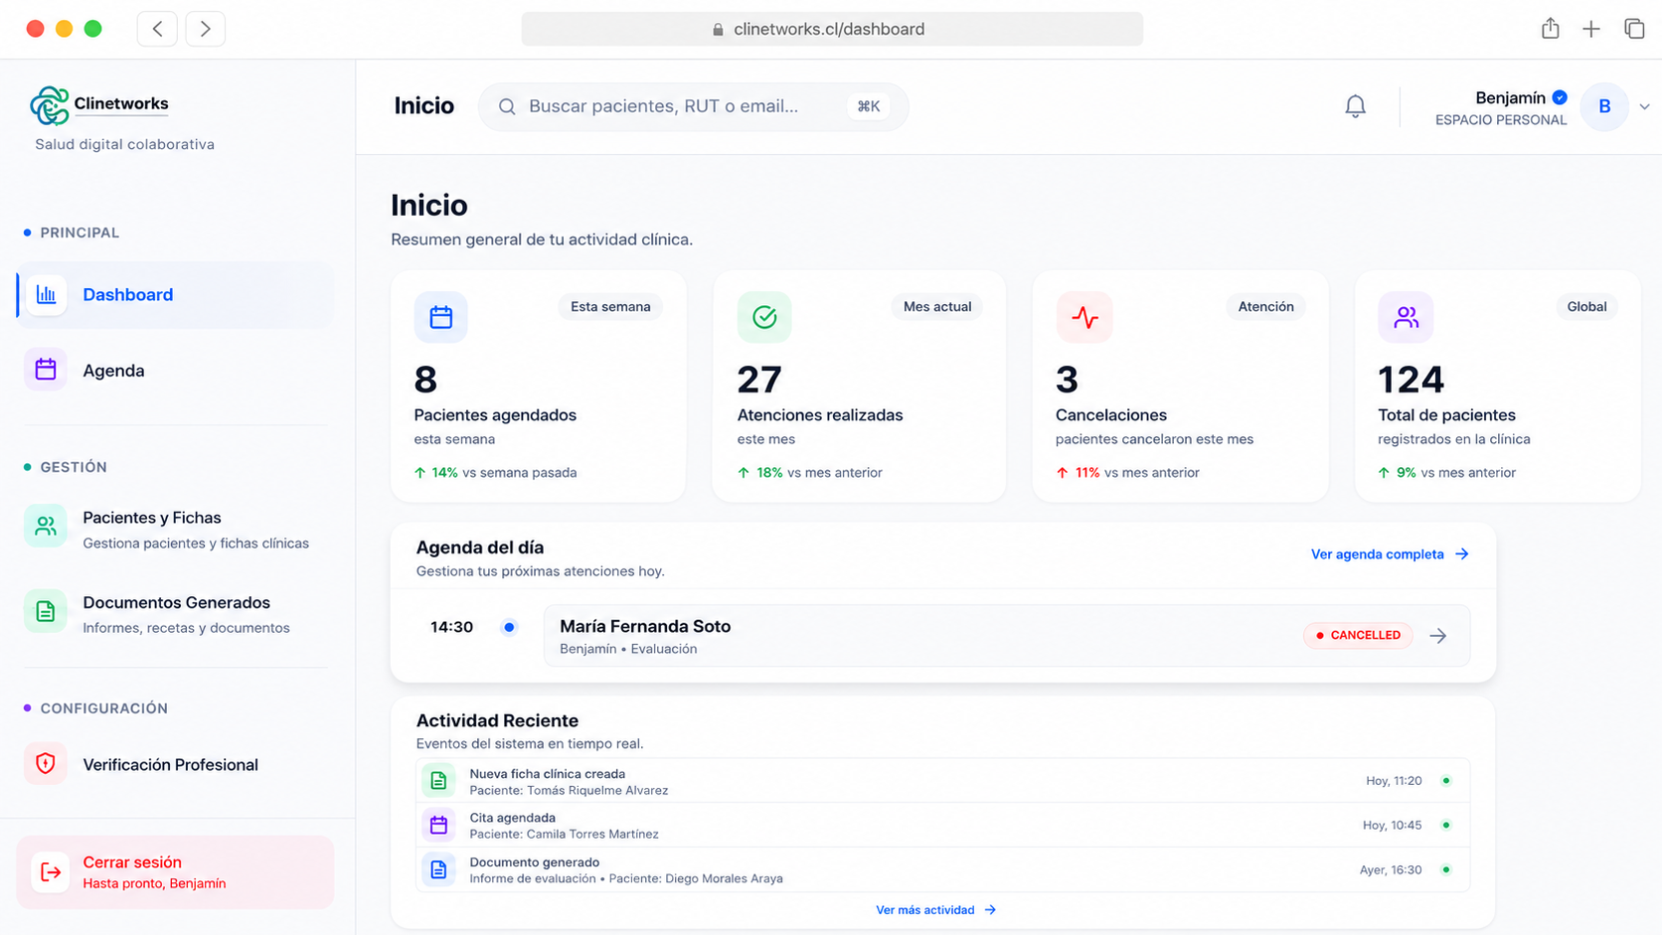
Task: Expand the user account dropdown chevron
Action: click(x=1645, y=107)
